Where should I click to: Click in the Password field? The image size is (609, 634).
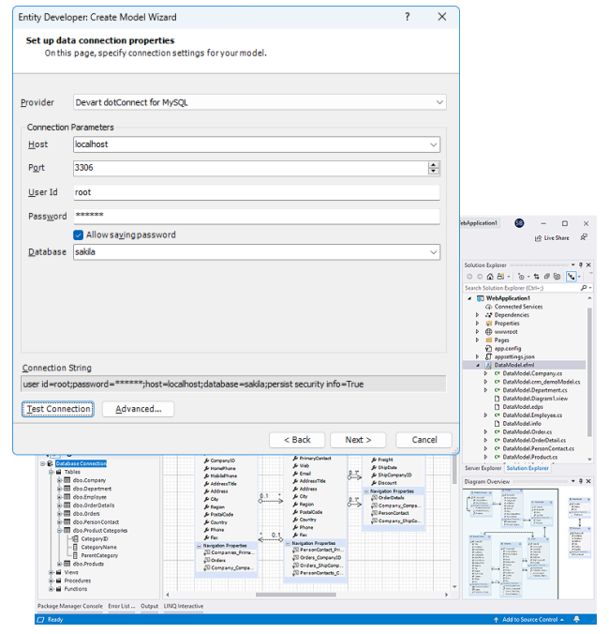(x=257, y=217)
